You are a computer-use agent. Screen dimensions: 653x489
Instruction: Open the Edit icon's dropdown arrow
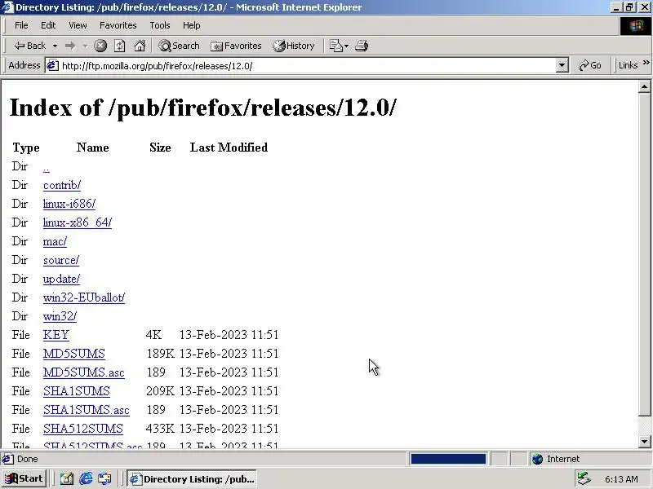click(x=346, y=46)
